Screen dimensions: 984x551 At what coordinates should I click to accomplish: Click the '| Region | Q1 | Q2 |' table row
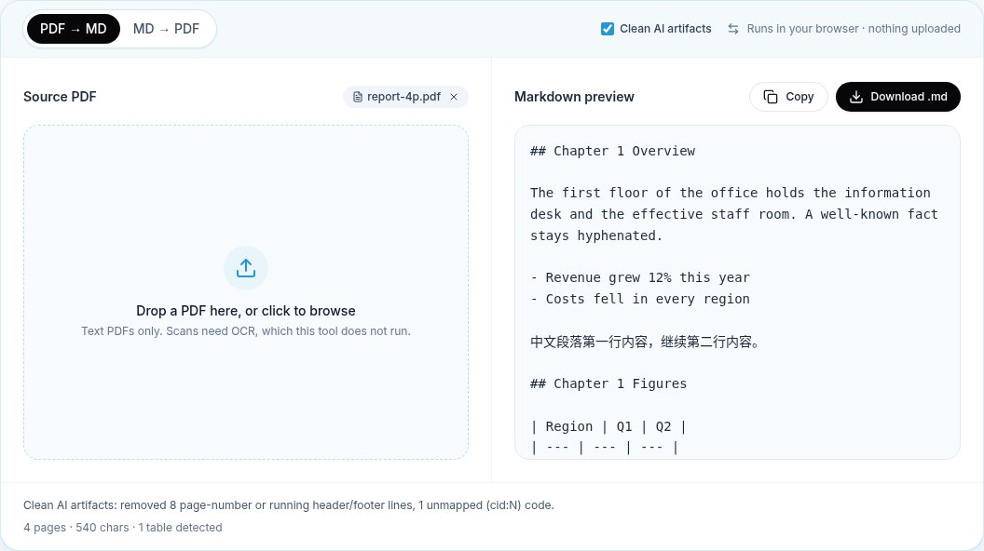tap(608, 426)
